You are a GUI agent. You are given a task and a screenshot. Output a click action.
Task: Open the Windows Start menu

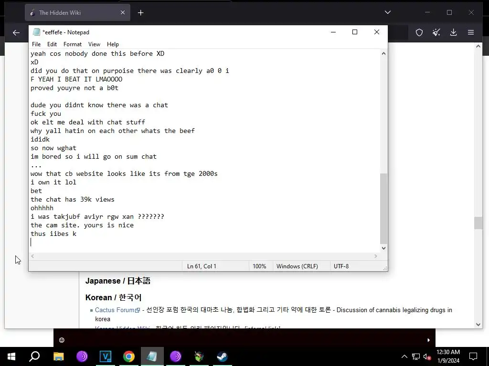tap(11, 356)
